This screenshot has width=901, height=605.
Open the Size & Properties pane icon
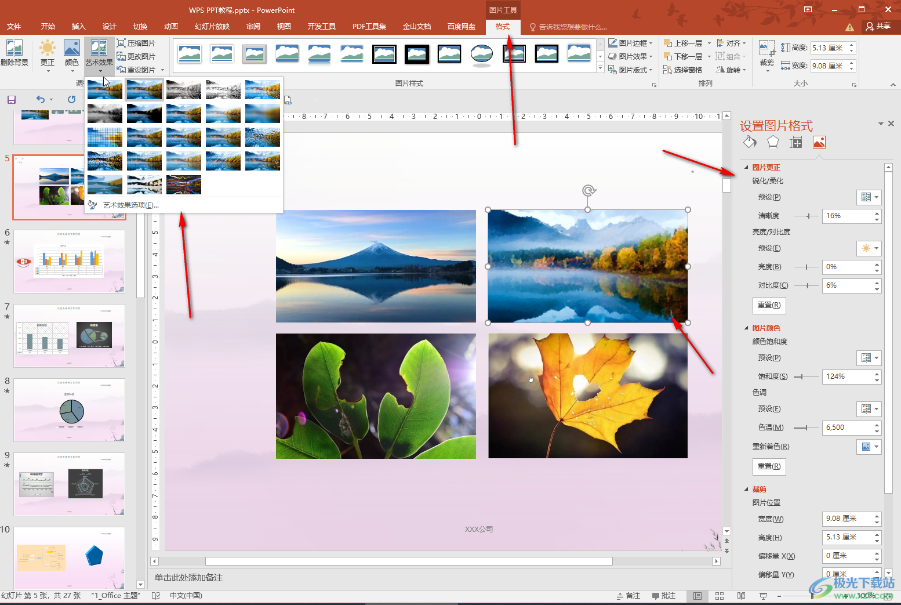click(x=796, y=142)
